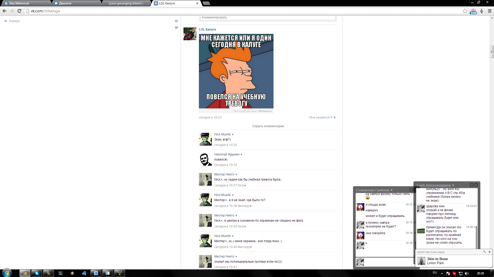The width and height of the screenshot is (494, 277).
Task: Click the taskbar clock showing 20:39
Action: [480, 273]
